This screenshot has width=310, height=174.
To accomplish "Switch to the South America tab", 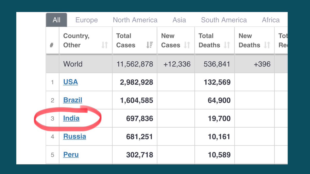I will (x=224, y=20).
